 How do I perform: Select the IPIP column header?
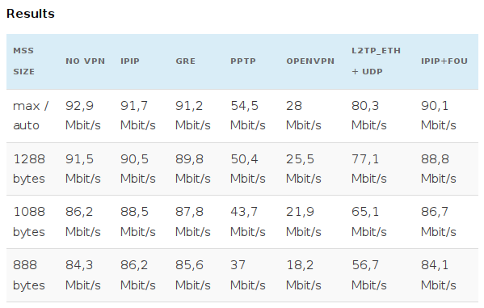(x=130, y=61)
